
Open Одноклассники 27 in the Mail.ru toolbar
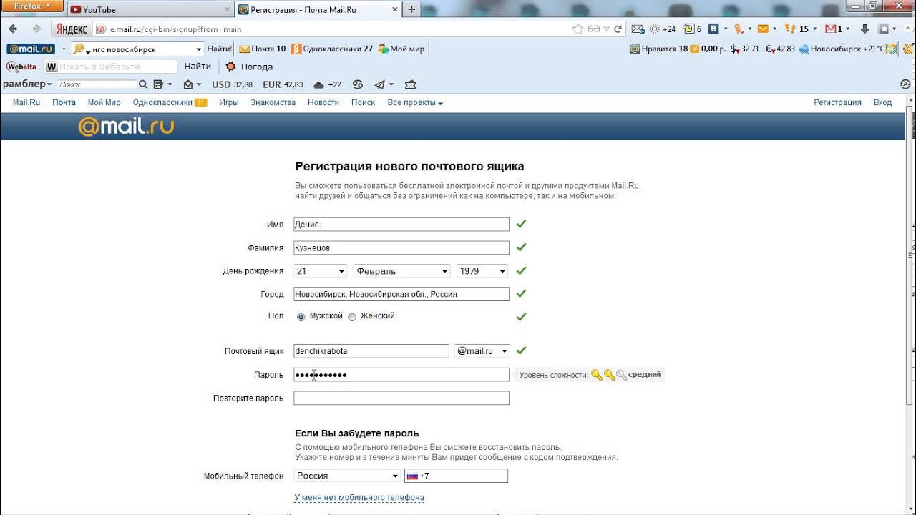[333, 49]
